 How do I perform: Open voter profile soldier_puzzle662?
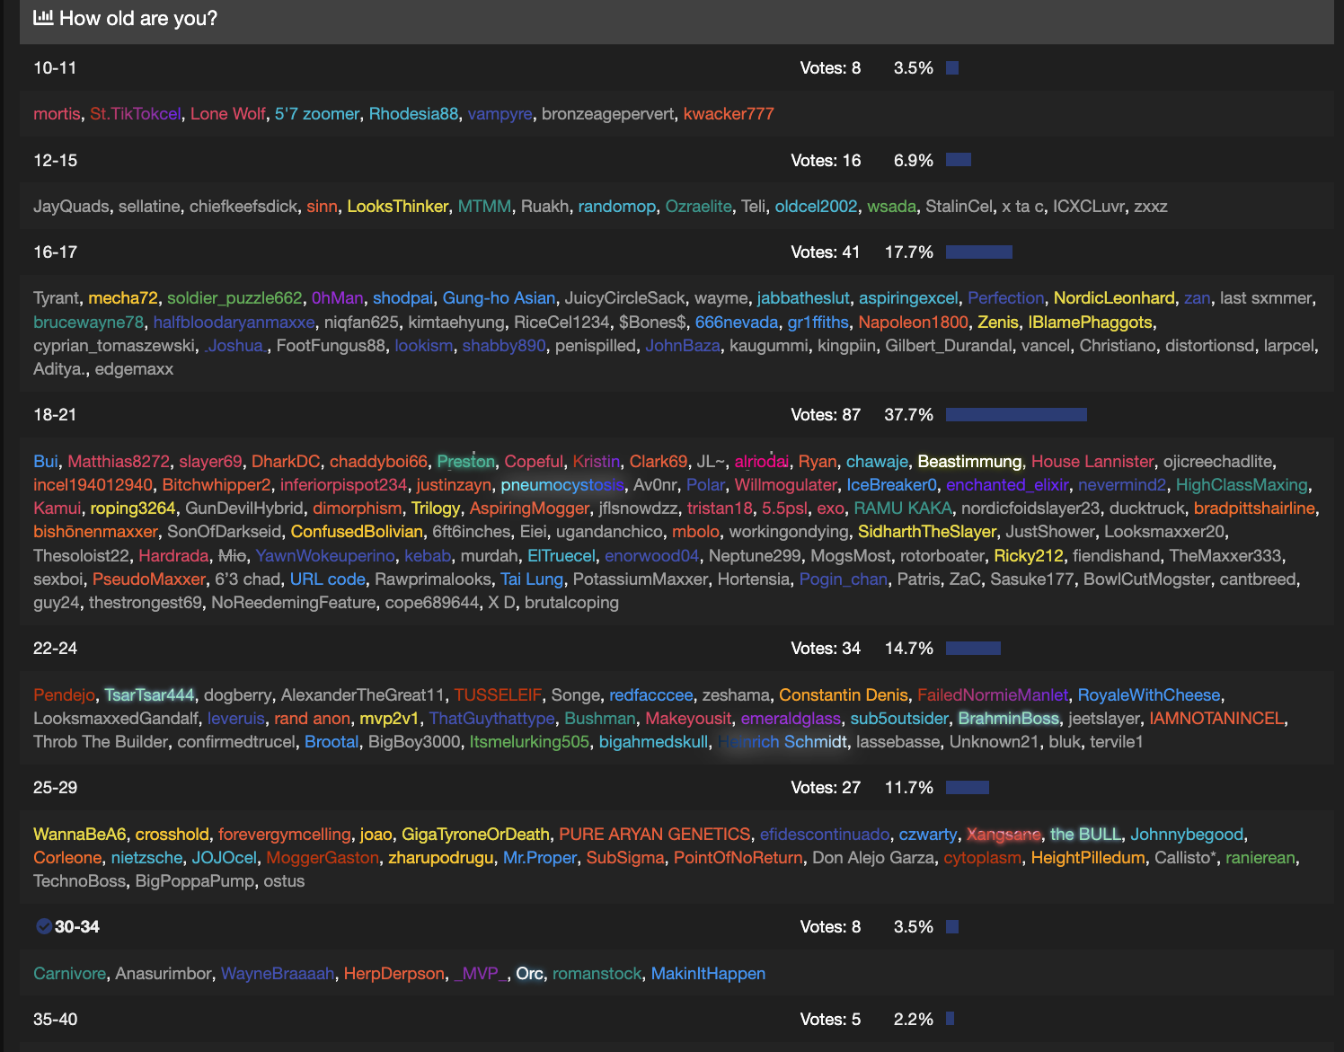(x=235, y=298)
